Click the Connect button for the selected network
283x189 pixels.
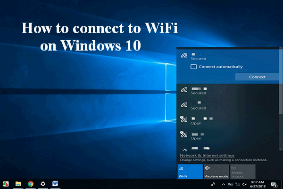click(257, 77)
